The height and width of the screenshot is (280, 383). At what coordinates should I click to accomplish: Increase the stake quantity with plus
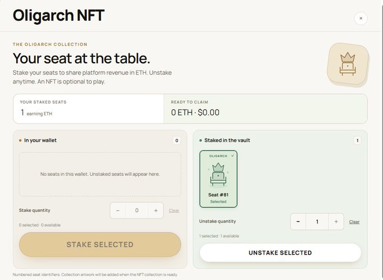pyautogui.click(x=155, y=210)
